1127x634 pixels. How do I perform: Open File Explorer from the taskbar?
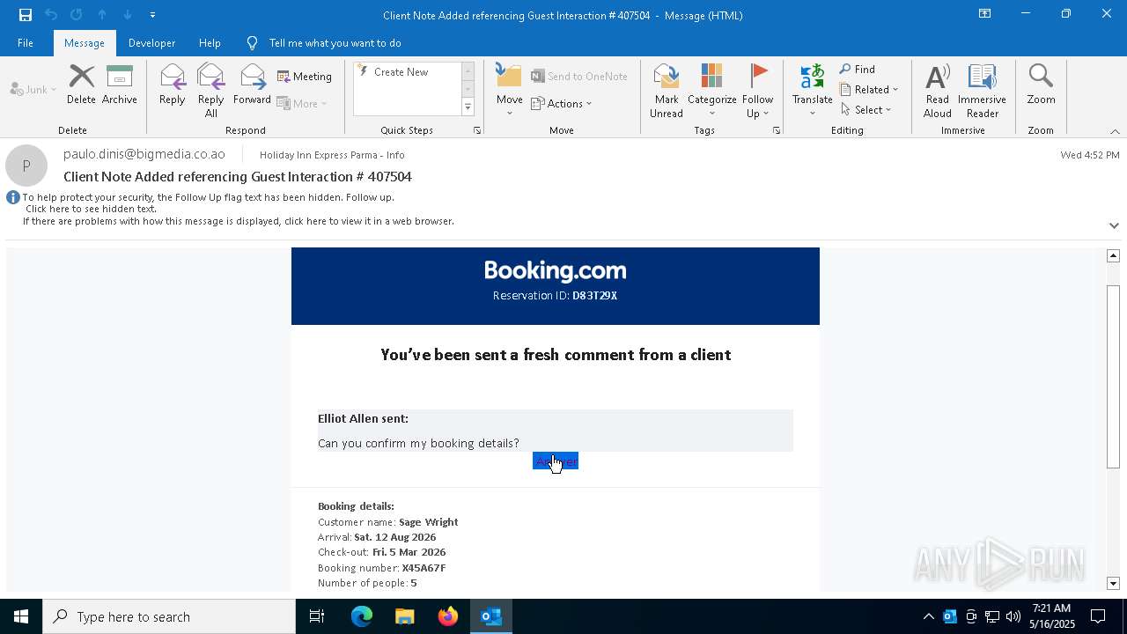(x=405, y=616)
